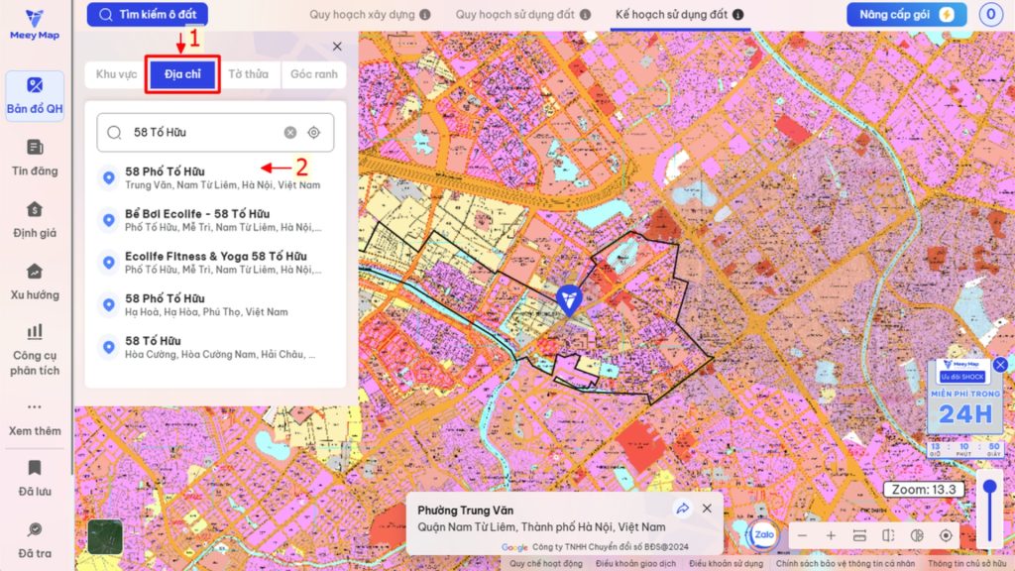Switch to the Tờ thửa tab
Screen dimensions: 1015x571
tap(248, 74)
